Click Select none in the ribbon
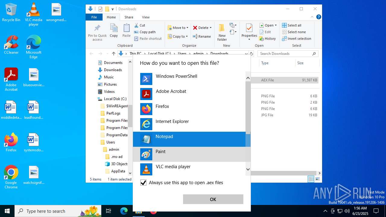The height and width of the screenshot is (217, 386). [x=294, y=32]
